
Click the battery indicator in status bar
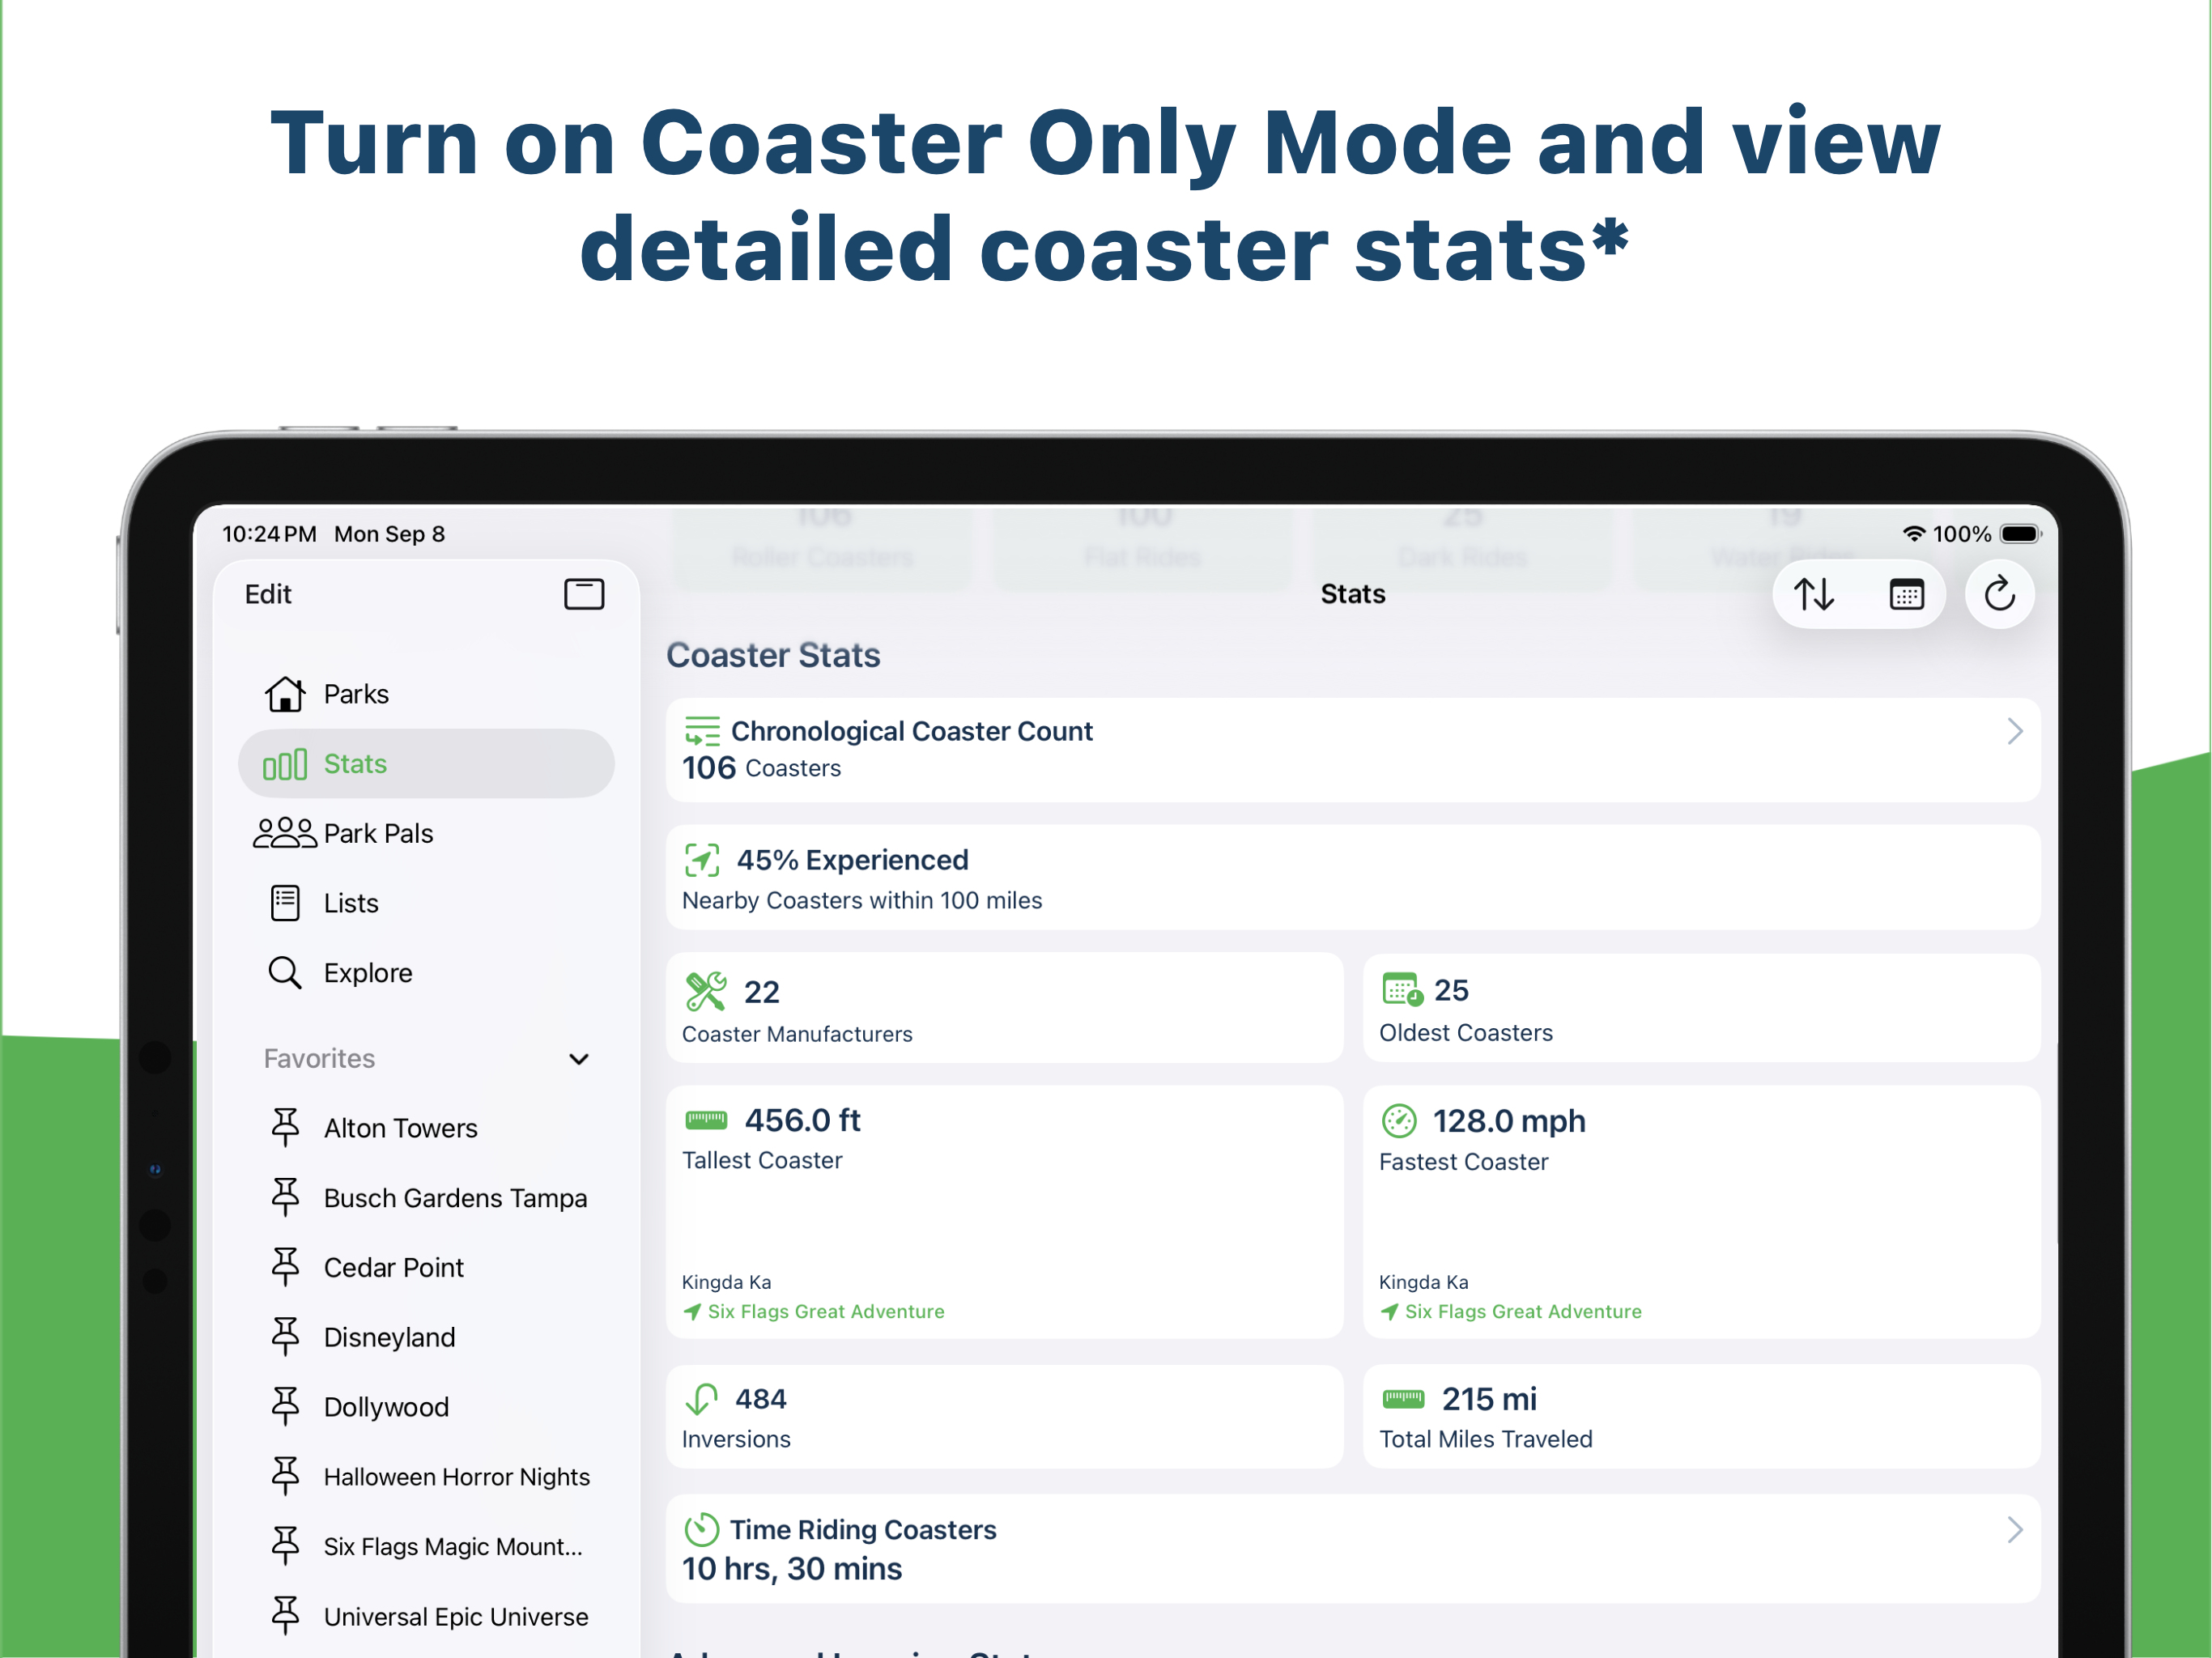[x=2020, y=534]
